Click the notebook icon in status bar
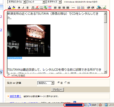The width and height of the screenshot is (114, 107). (x=106, y=105)
